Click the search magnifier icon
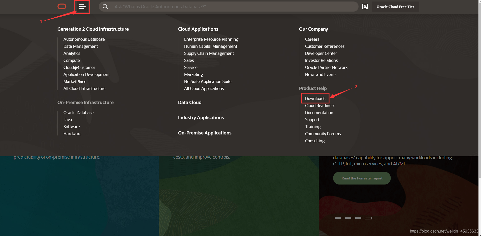 [x=105, y=7]
